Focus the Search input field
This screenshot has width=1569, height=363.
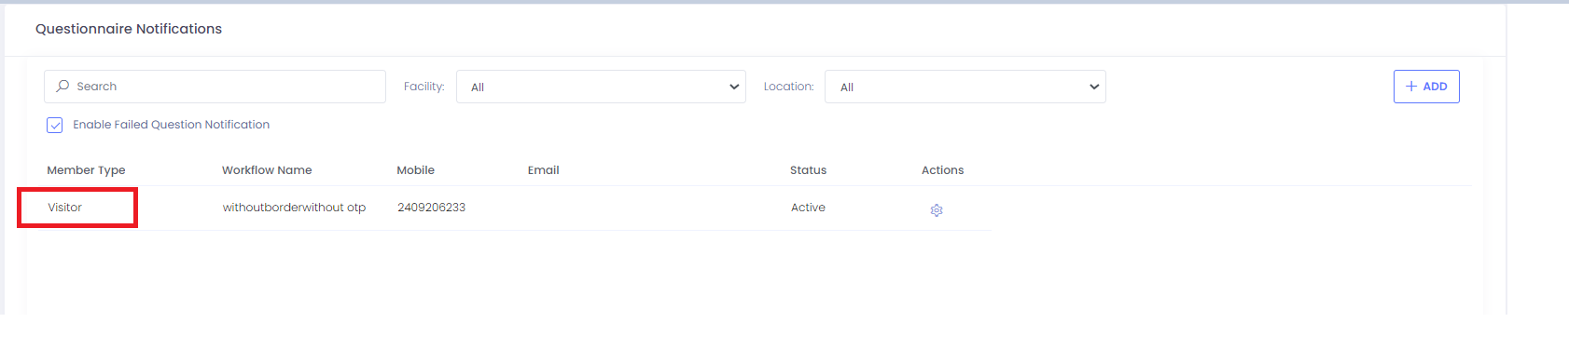tap(215, 87)
